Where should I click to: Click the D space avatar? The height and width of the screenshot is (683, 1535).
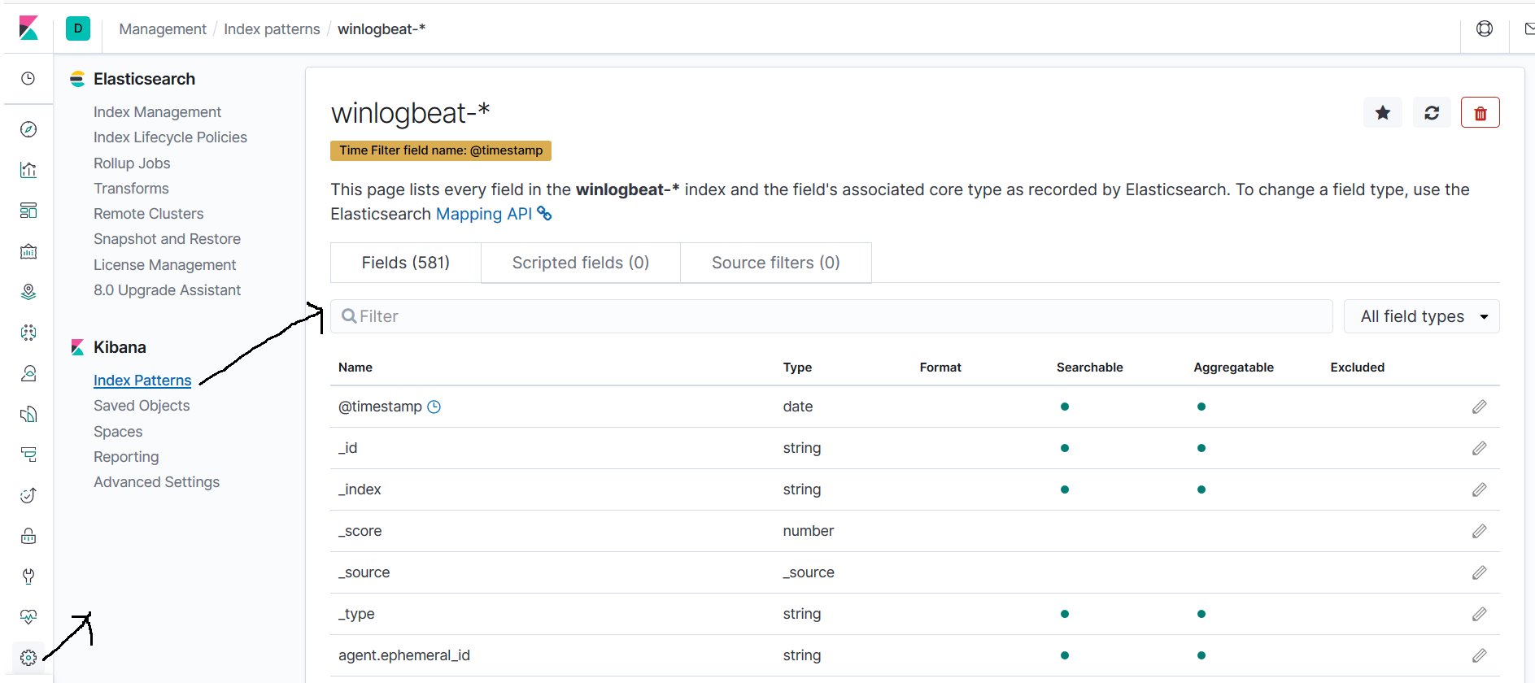click(x=78, y=28)
